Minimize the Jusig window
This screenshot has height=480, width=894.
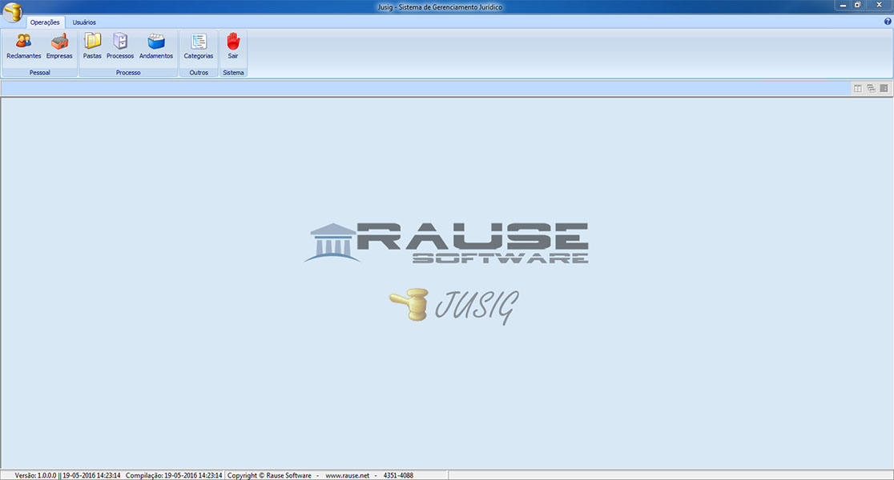click(x=843, y=5)
